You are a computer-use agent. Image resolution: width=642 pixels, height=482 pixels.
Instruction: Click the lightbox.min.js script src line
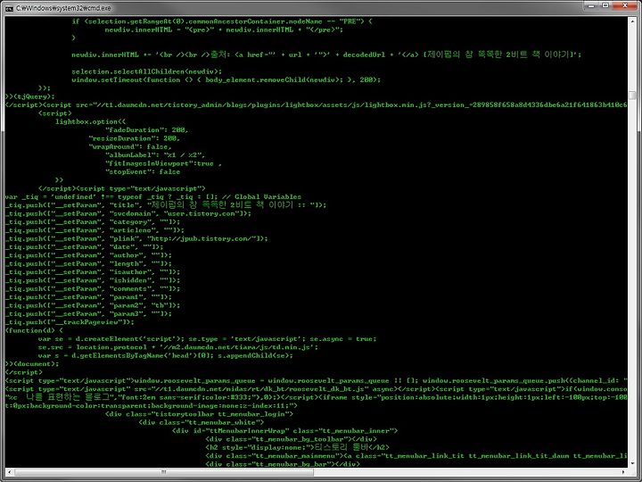316,104
